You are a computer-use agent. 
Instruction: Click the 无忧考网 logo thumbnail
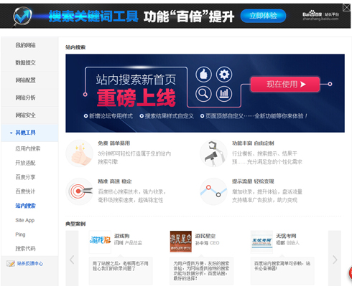tap(261, 242)
